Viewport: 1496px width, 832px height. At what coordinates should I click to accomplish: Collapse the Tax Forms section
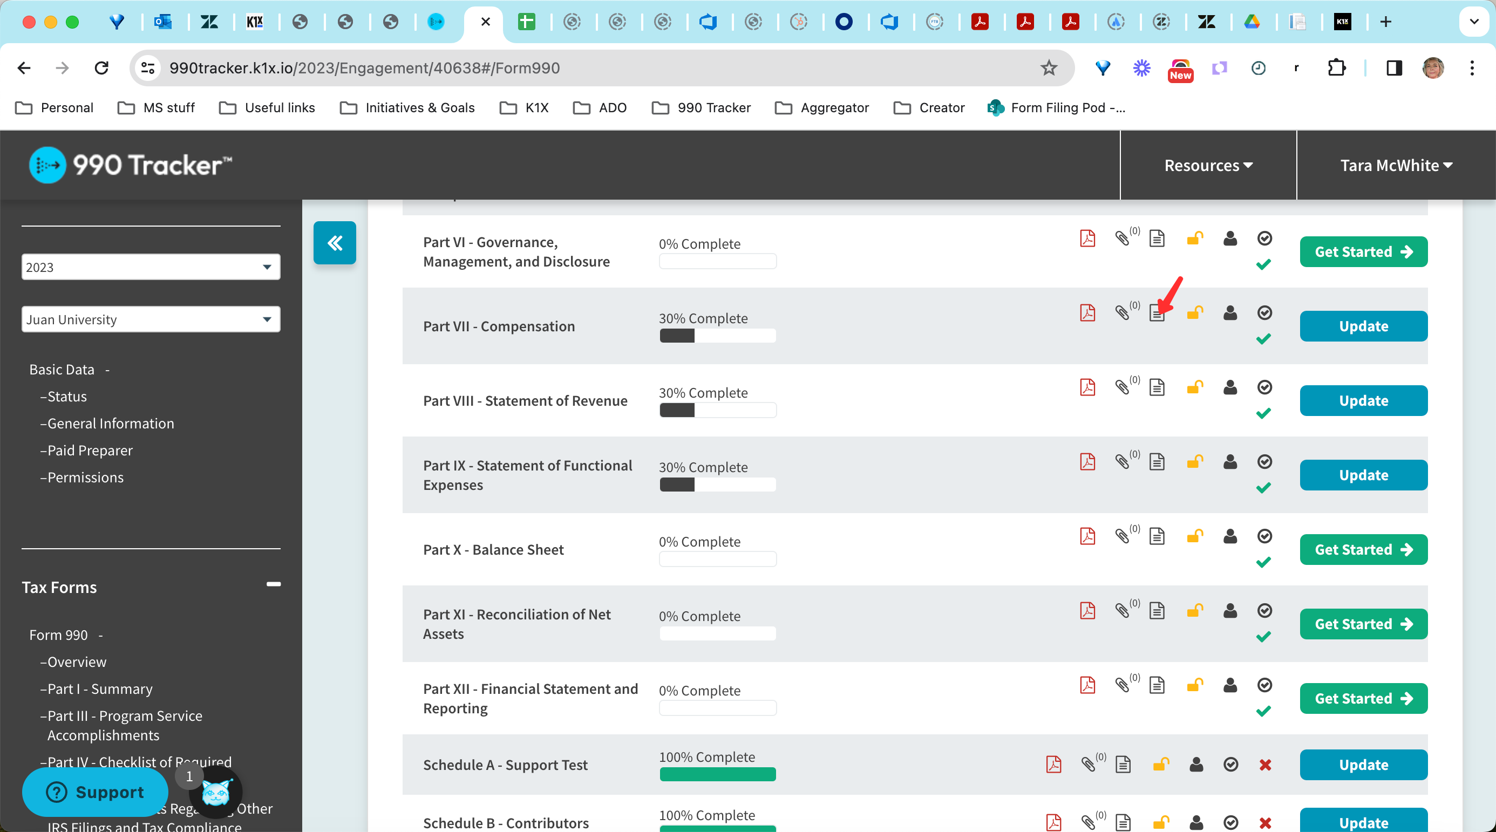(273, 585)
